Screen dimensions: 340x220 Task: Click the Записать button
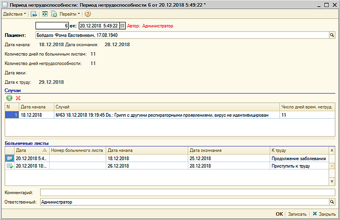(x=297, y=214)
